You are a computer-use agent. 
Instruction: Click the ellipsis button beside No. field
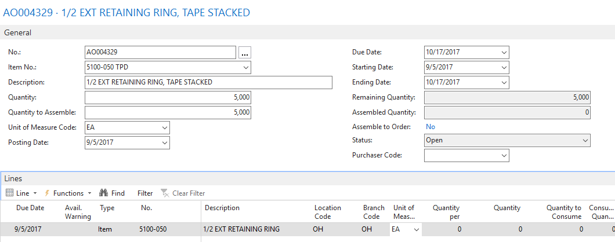245,53
